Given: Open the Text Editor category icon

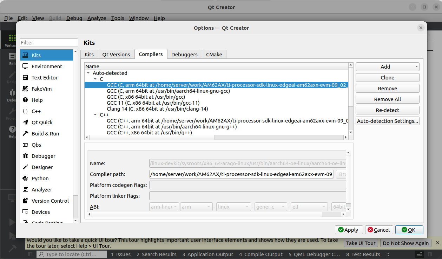Looking at the screenshot, I should [x=25, y=78].
